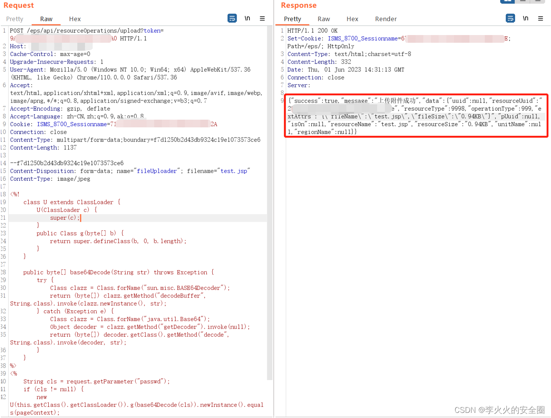Toggle the \n non-printable characters button in Response
This screenshot has width=551, height=418.
click(525, 18)
